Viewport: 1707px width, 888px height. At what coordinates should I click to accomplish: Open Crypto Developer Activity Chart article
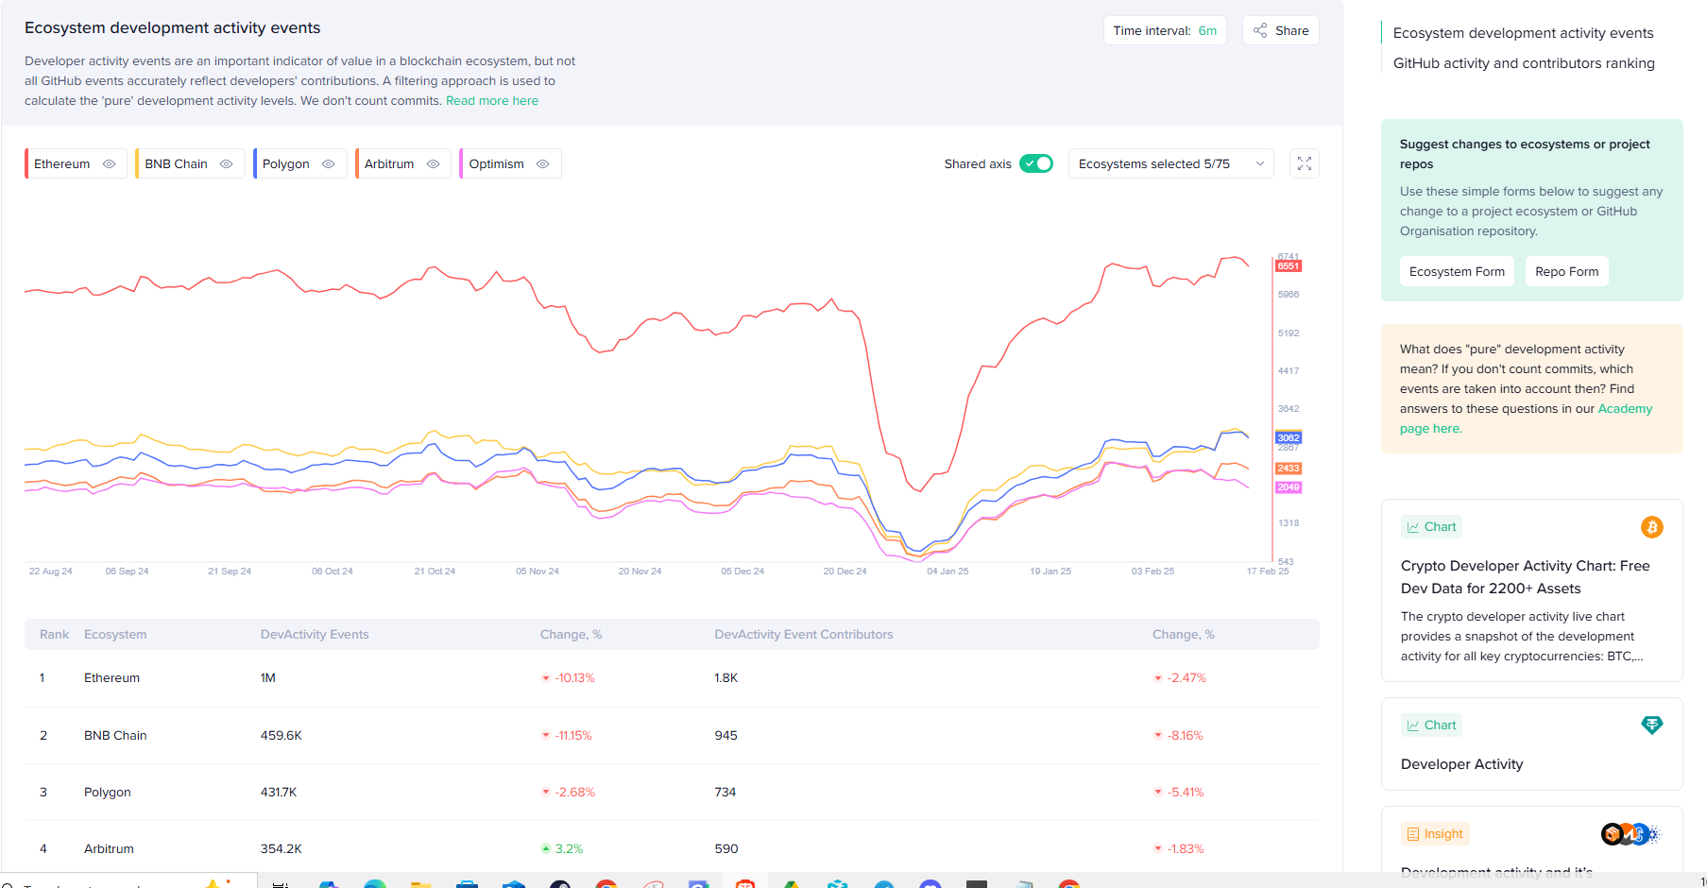coord(1526,577)
